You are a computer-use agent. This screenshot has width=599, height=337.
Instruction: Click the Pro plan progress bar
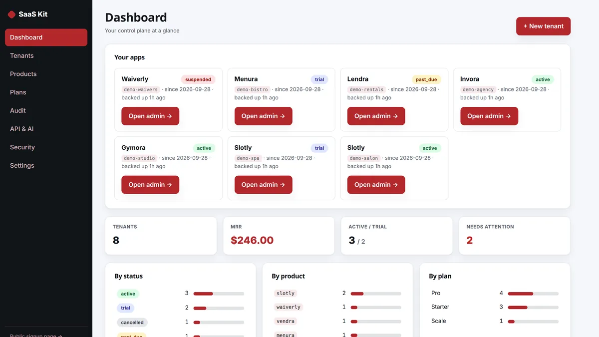tap(533, 294)
